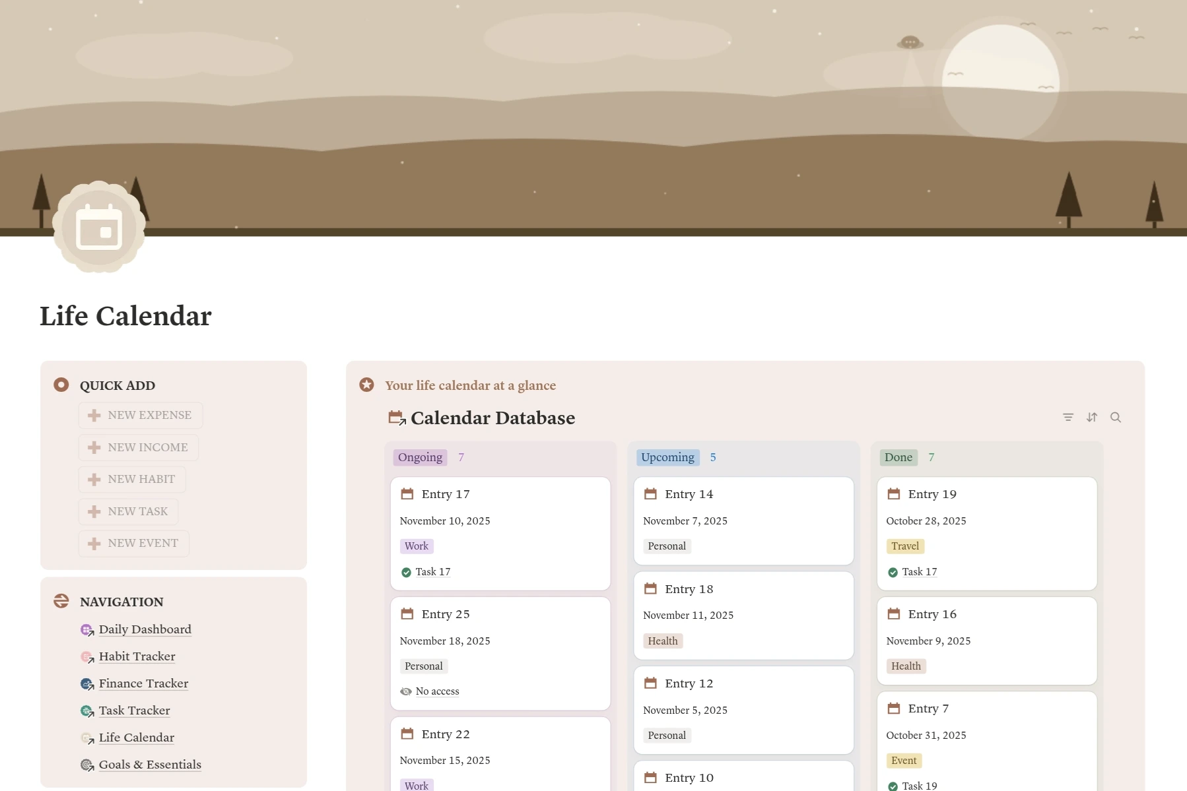This screenshot has width=1187, height=791.
Task: Open the Habit Tracker navigation link
Action: point(137,656)
